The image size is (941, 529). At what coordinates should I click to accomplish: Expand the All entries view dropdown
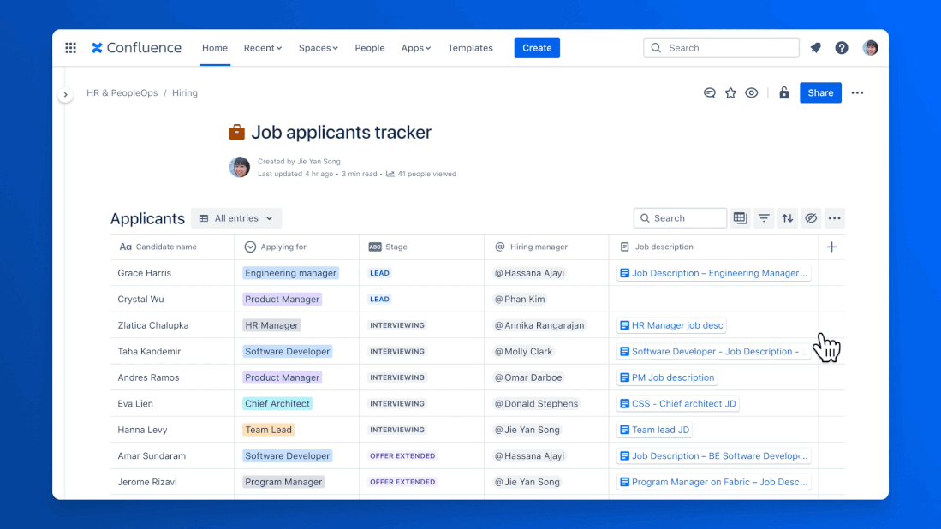(236, 218)
